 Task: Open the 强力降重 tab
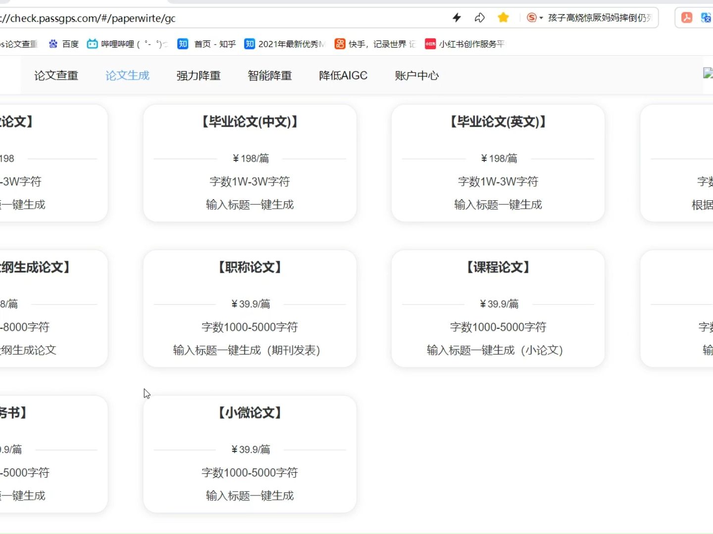click(199, 76)
